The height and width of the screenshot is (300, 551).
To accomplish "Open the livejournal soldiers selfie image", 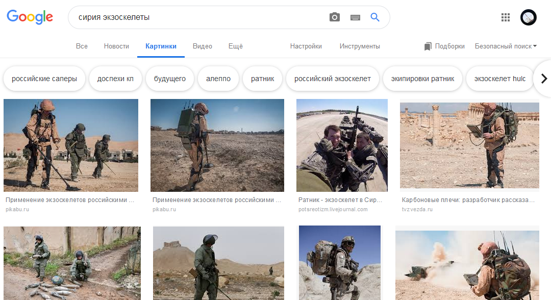I will click(x=342, y=145).
